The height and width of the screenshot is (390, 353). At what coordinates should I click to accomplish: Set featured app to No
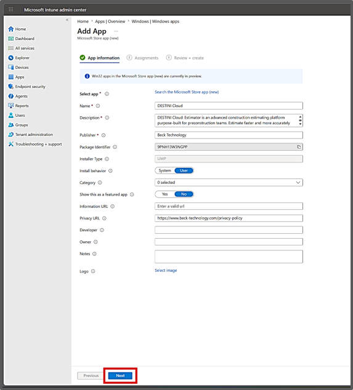pyautogui.click(x=184, y=194)
